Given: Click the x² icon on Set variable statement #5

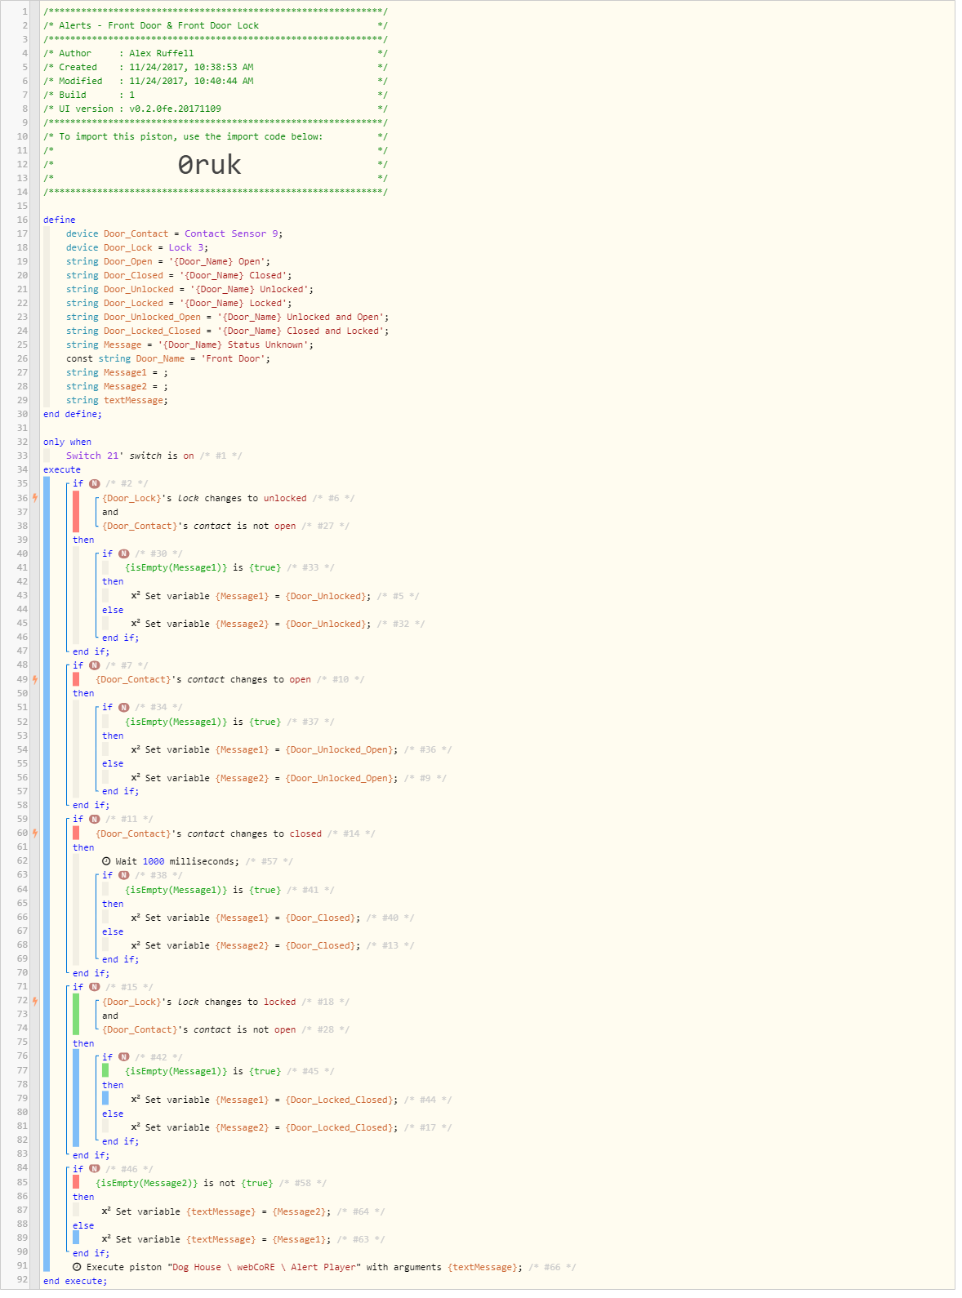Looking at the screenshot, I should click(x=136, y=596).
